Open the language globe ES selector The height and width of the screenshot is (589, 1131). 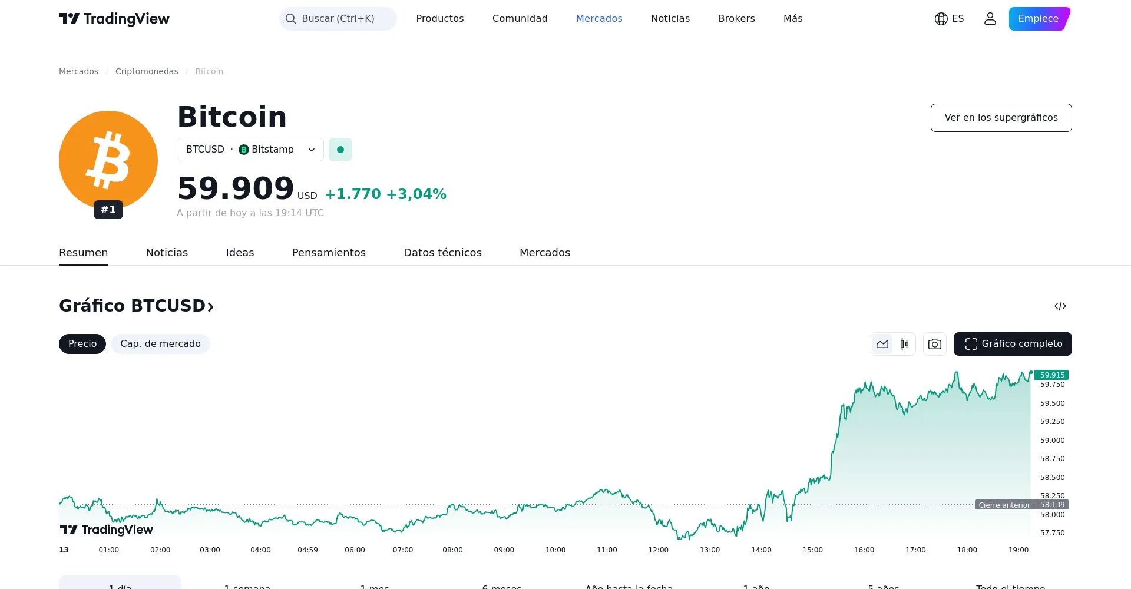[949, 19]
